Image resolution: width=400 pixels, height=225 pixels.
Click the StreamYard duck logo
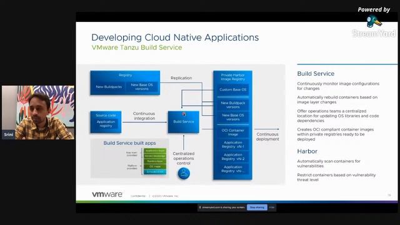[374, 21]
